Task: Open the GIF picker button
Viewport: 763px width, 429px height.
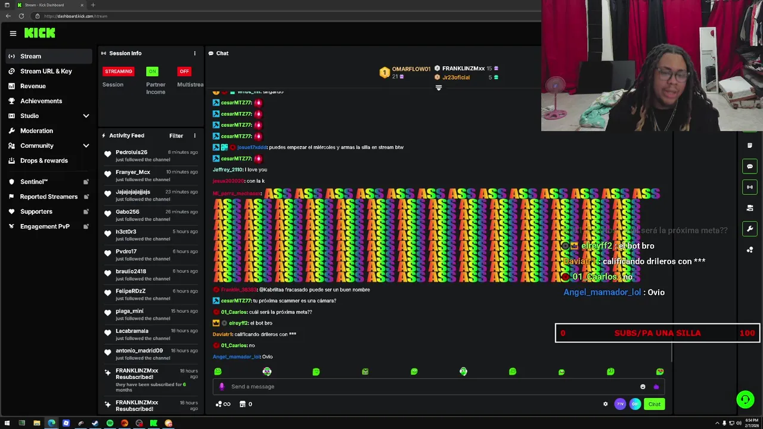Action: pos(635,404)
